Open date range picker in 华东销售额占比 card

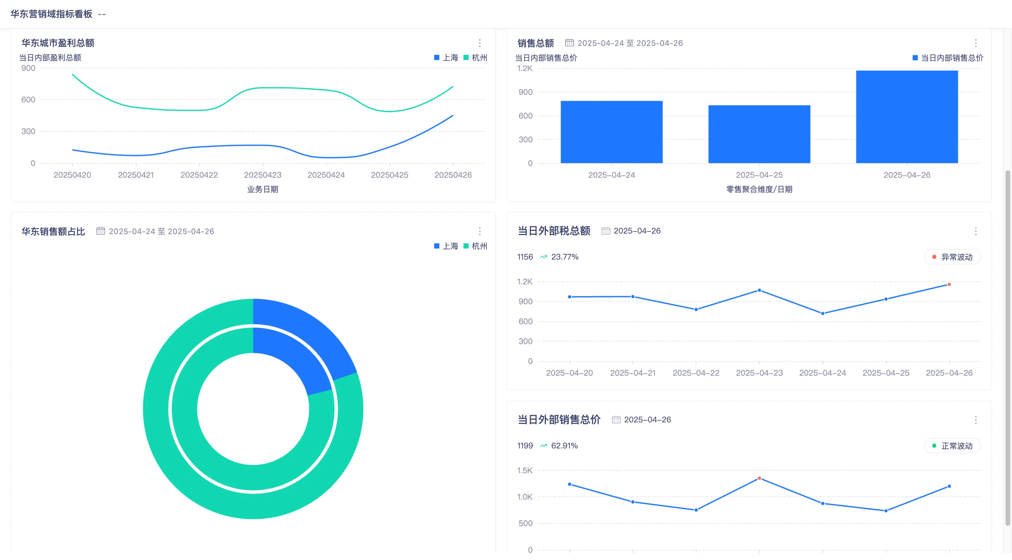point(162,231)
